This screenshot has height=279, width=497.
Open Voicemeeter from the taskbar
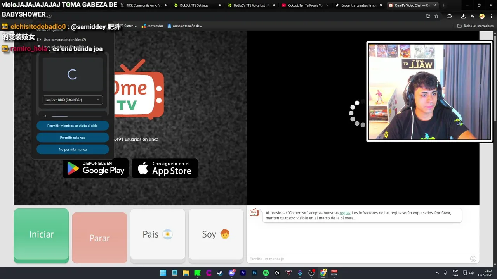pos(334,273)
